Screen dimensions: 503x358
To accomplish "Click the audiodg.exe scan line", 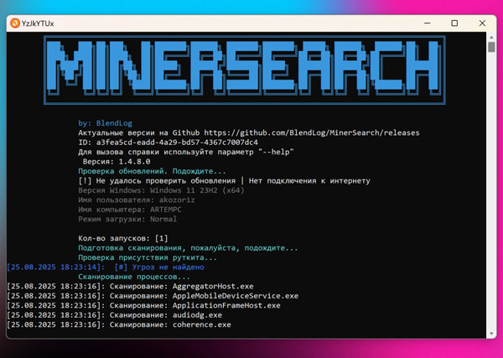I will click(x=115, y=315).
